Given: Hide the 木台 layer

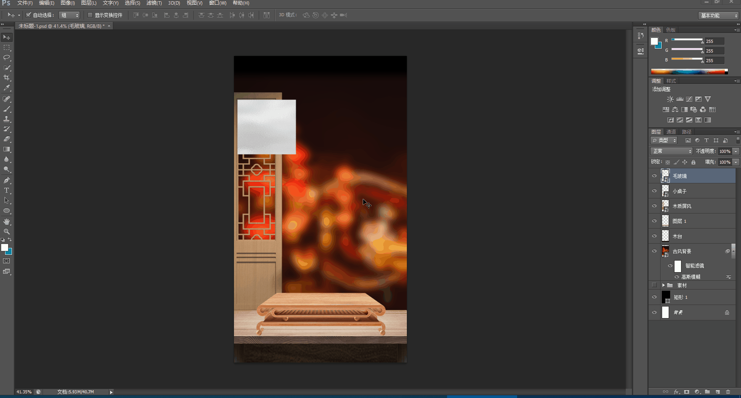Looking at the screenshot, I should click(654, 236).
